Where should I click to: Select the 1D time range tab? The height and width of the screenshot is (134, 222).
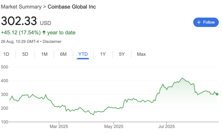pyautogui.click(x=6, y=54)
